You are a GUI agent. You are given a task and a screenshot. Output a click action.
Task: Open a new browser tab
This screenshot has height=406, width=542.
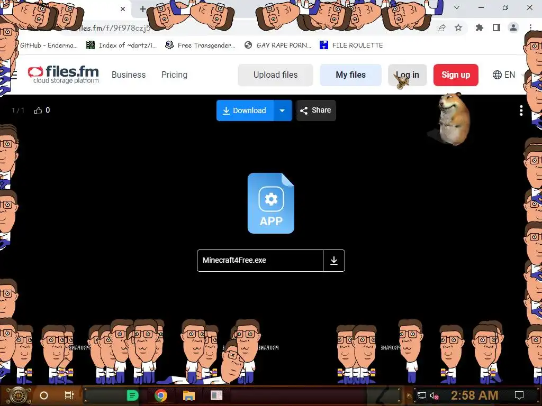[142, 9]
